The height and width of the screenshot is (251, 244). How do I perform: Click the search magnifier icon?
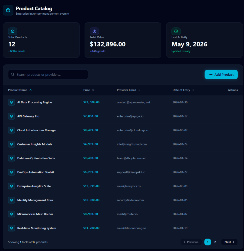coord(13,74)
